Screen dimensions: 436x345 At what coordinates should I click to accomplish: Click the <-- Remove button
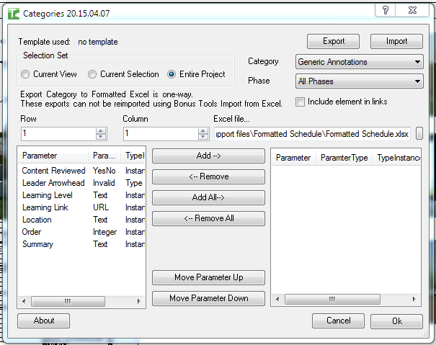click(x=208, y=176)
